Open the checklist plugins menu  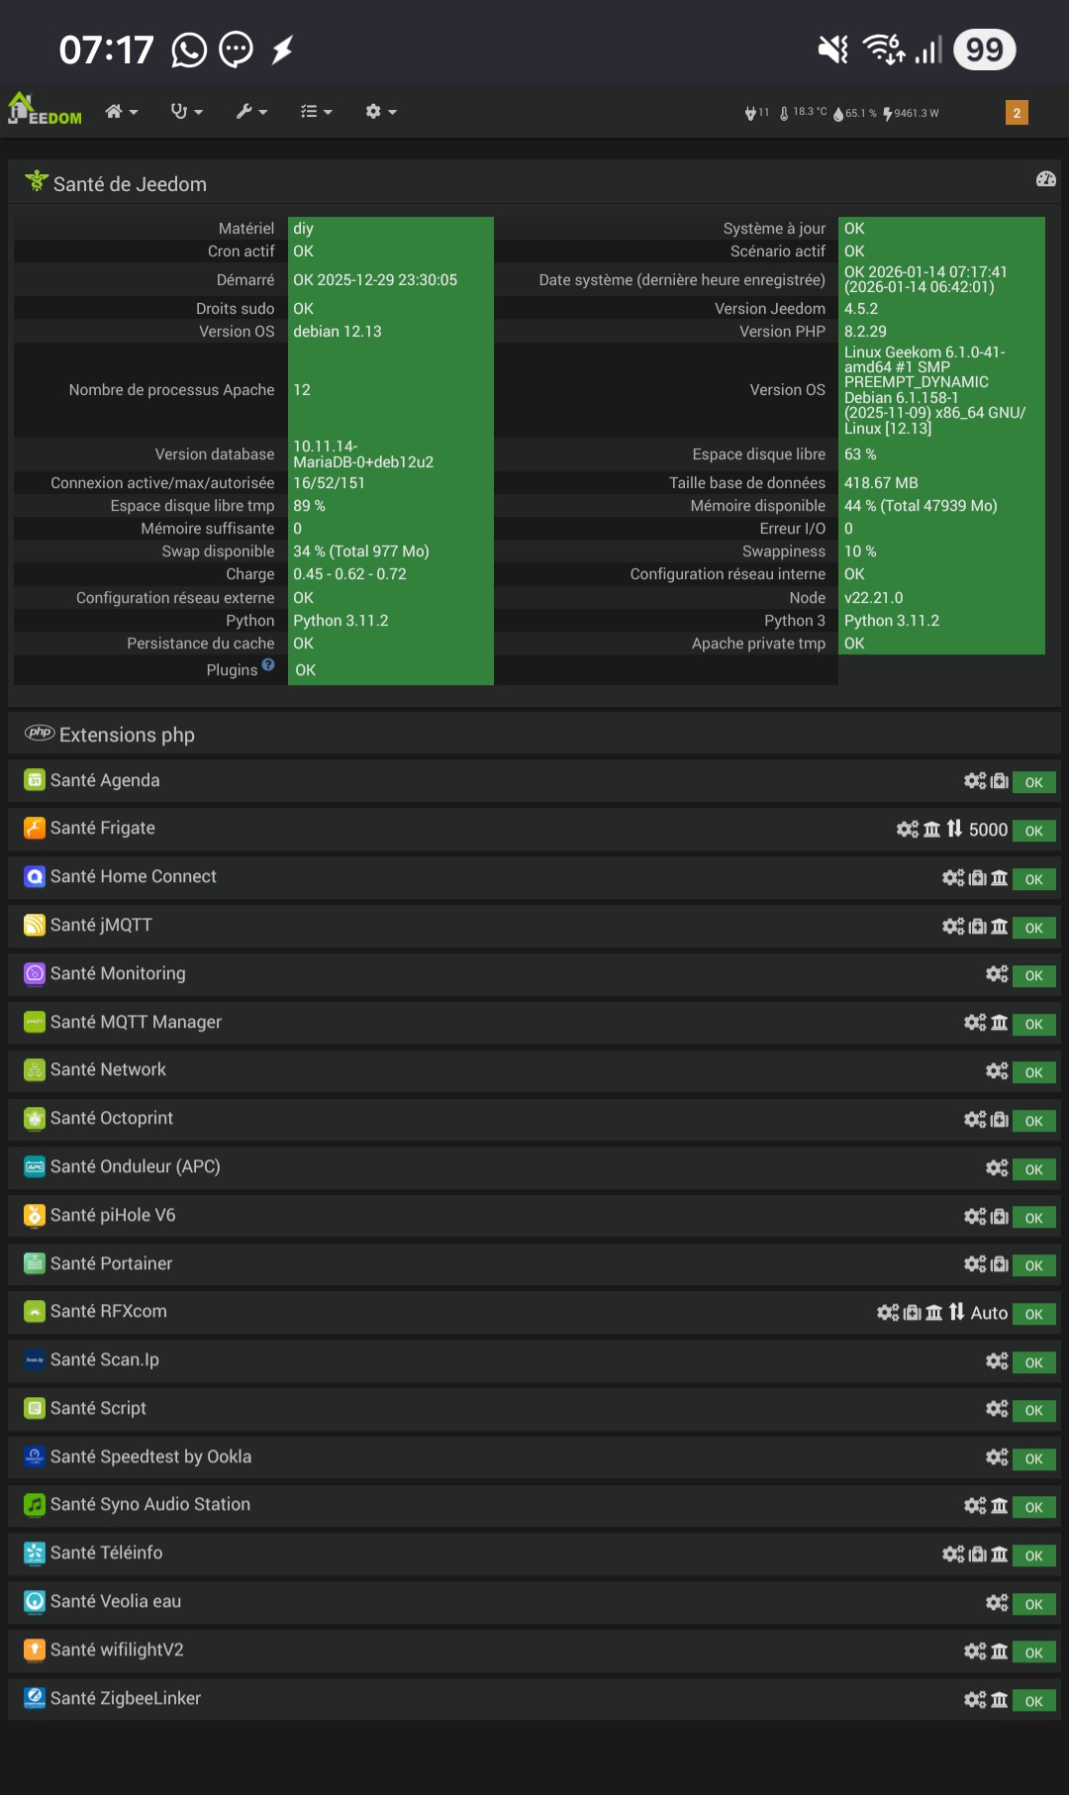[316, 112]
